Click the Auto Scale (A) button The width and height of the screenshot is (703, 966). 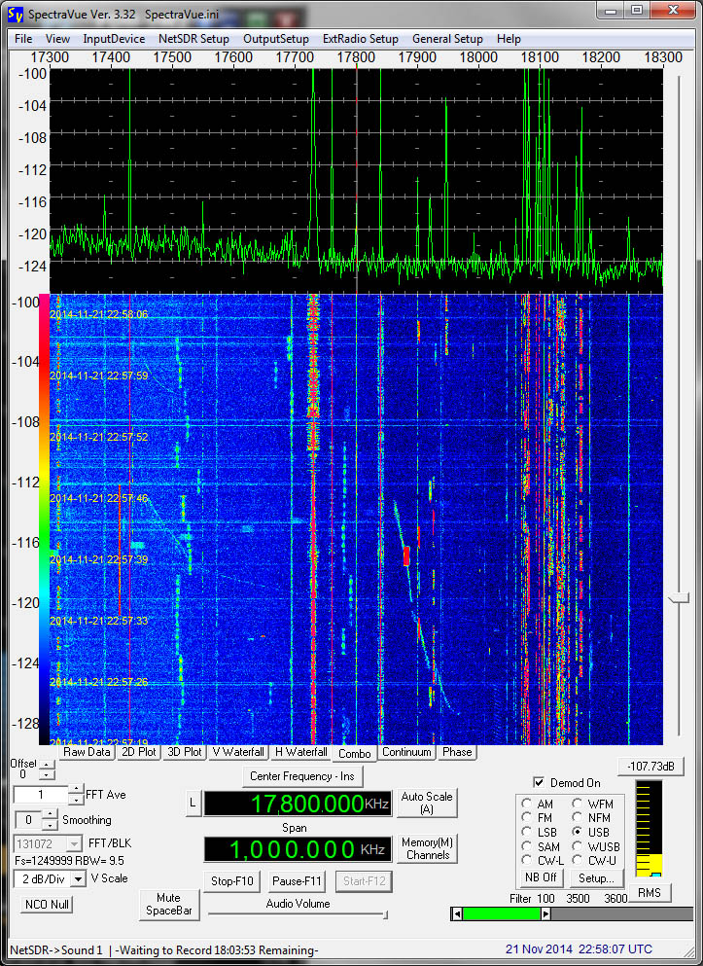pos(427,803)
